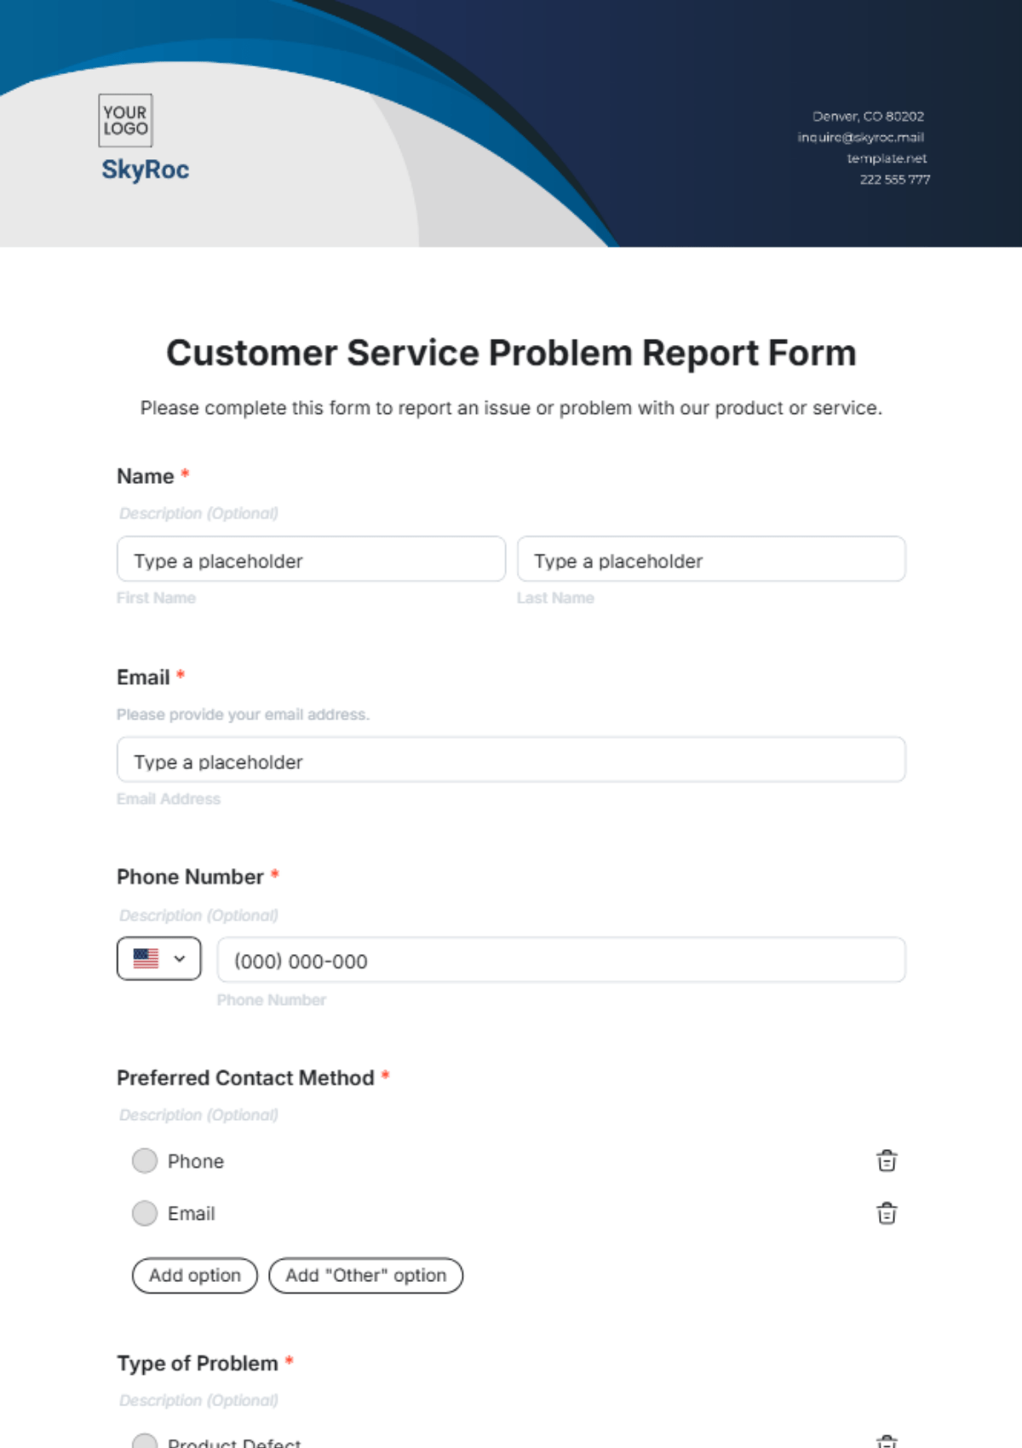This screenshot has height=1448, width=1022.
Task: Edit the Phone Number description text
Action: tap(199, 916)
